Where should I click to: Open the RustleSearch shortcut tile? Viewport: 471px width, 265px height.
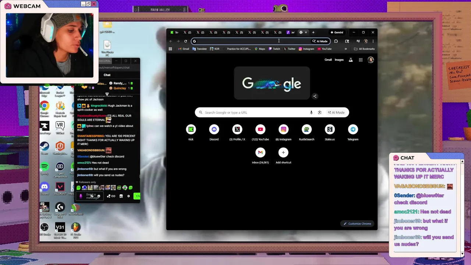pyautogui.click(x=307, y=132)
